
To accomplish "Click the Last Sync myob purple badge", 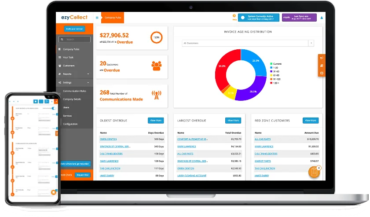I will pos(299,18).
